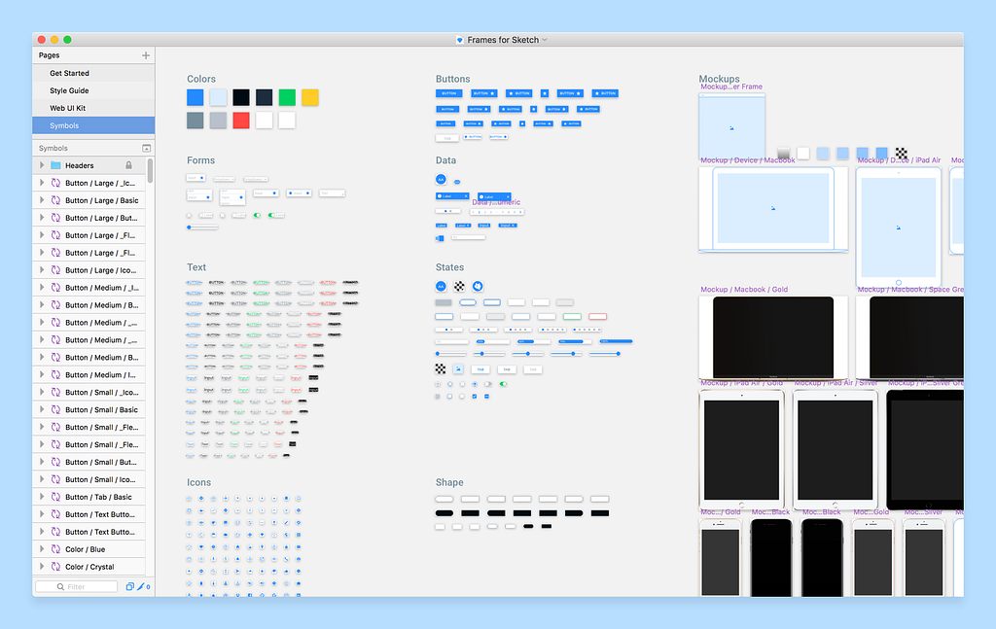Open the Style Guide page
The height and width of the screenshot is (629, 996).
click(93, 90)
